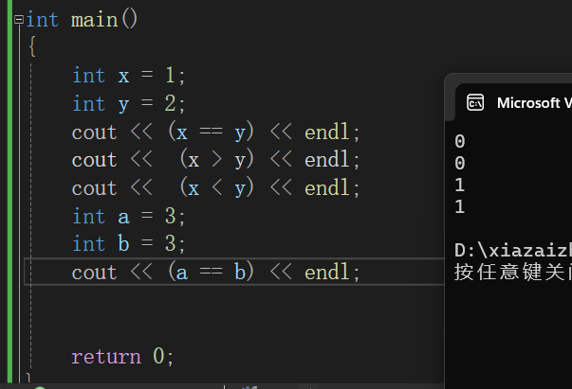
Task: Click the D:\xiazaiz path in console
Action: pos(512,251)
